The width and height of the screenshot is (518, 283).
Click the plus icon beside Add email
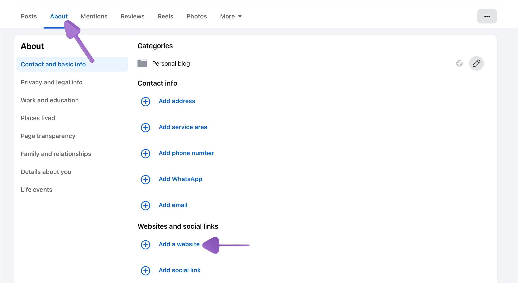point(145,206)
